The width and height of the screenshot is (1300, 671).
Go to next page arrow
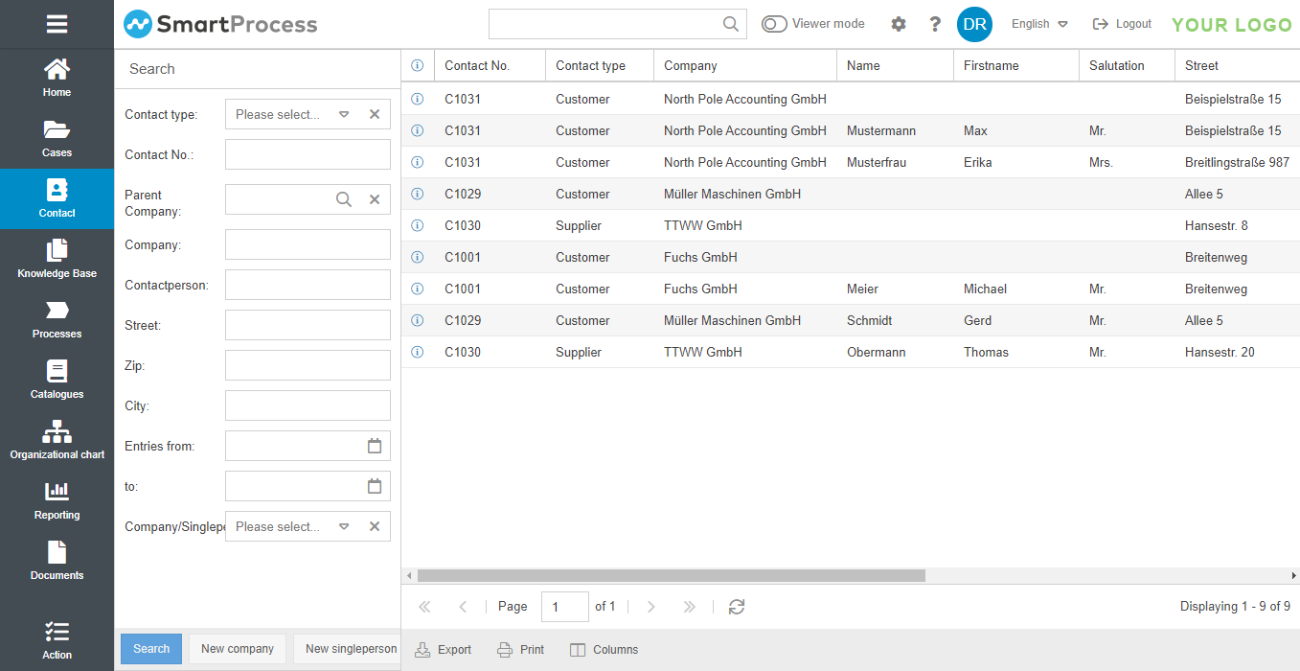click(651, 607)
